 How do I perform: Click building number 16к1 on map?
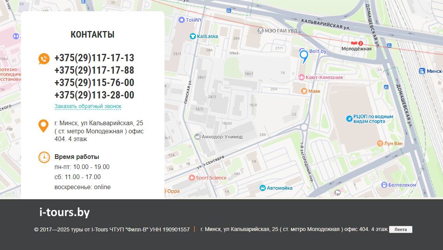249,74
